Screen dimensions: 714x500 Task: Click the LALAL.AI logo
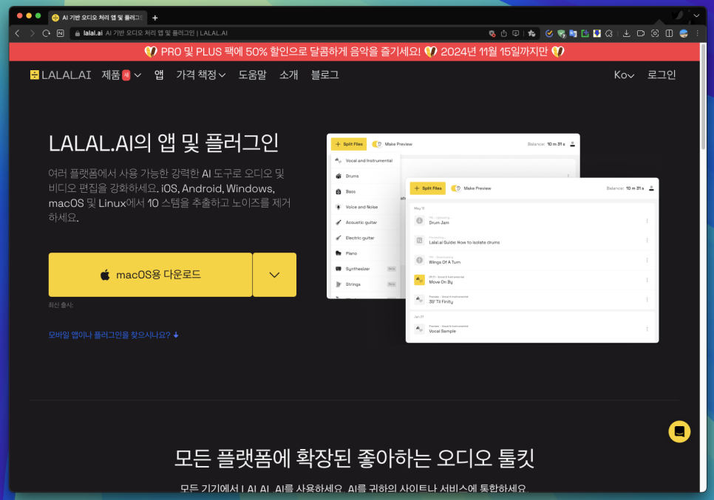click(x=61, y=75)
